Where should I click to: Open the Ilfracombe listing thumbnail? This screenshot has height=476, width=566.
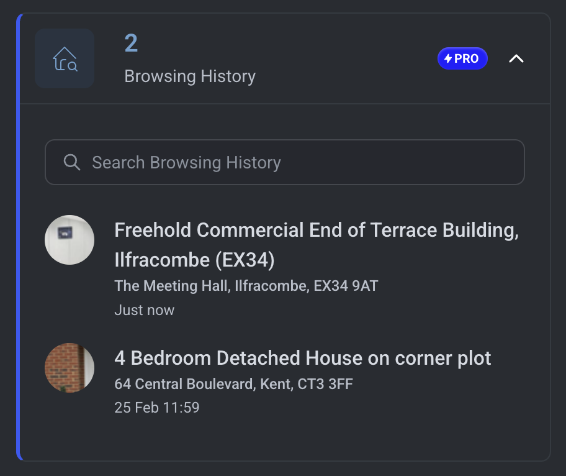(70, 240)
